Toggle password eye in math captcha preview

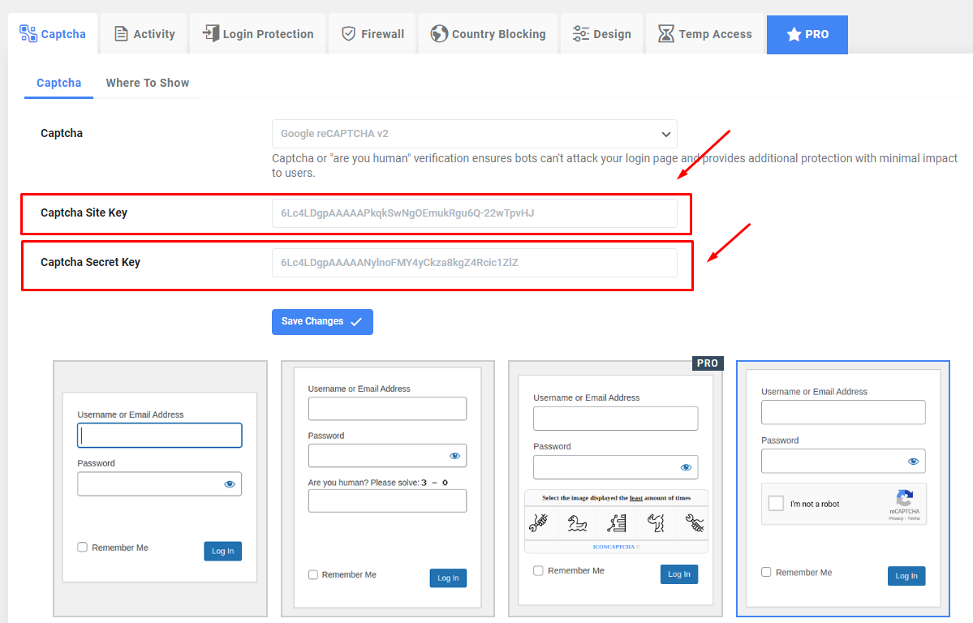pyautogui.click(x=455, y=455)
